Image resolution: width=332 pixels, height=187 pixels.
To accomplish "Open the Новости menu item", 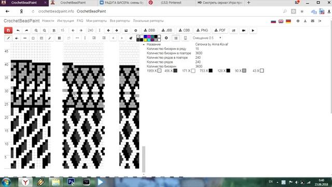I will (48, 21).
